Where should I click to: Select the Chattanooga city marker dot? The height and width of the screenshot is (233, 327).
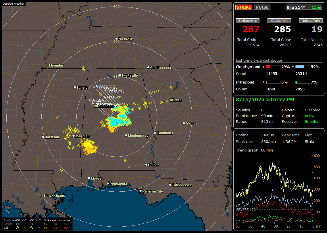(148, 67)
